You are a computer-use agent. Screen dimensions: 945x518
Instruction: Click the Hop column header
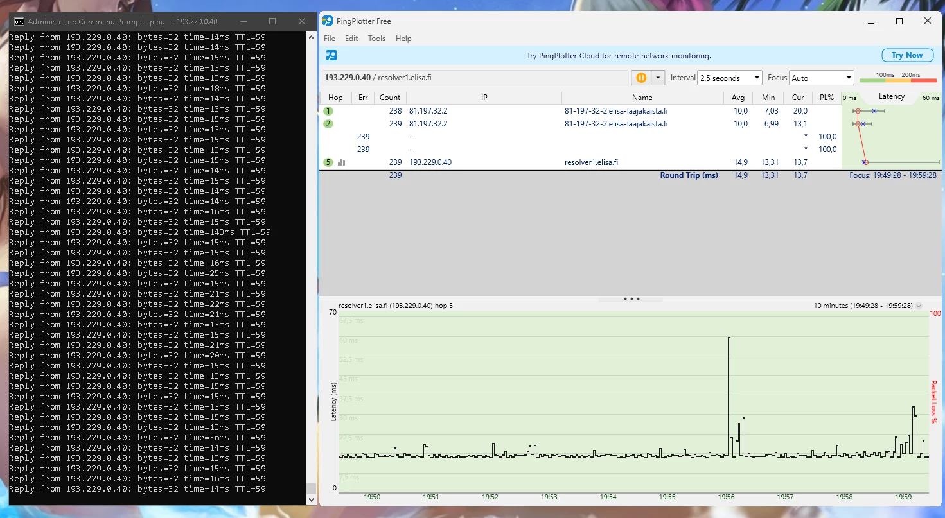[335, 98]
